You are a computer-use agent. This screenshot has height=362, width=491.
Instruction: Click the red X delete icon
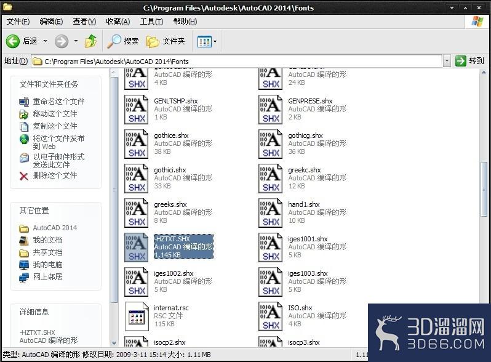[24, 176]
